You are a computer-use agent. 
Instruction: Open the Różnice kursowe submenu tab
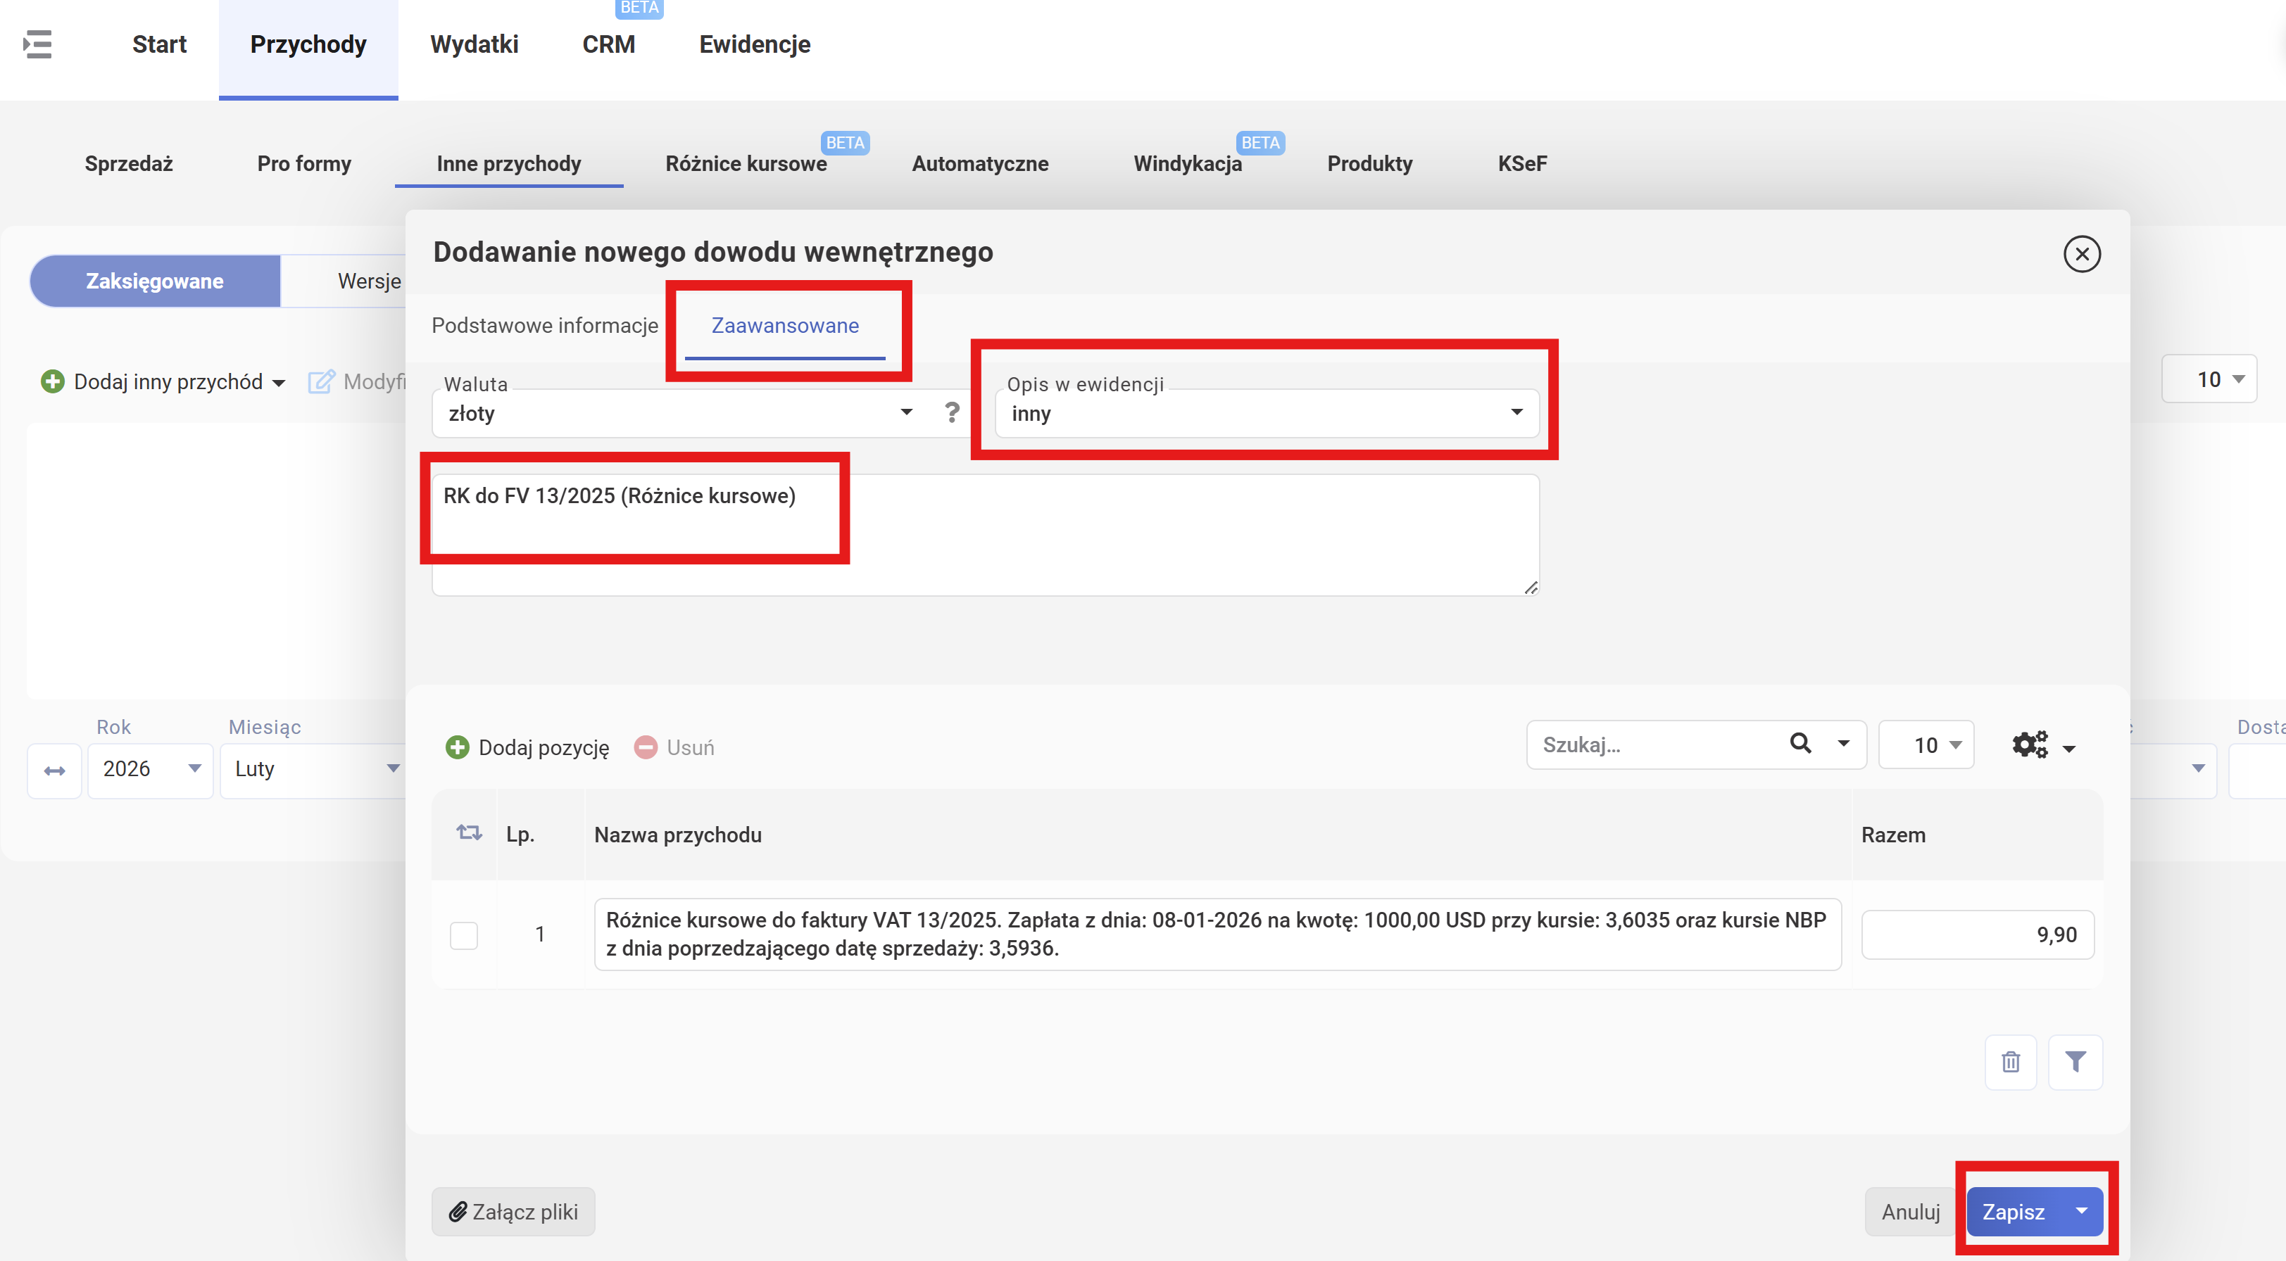click(746, 164)
